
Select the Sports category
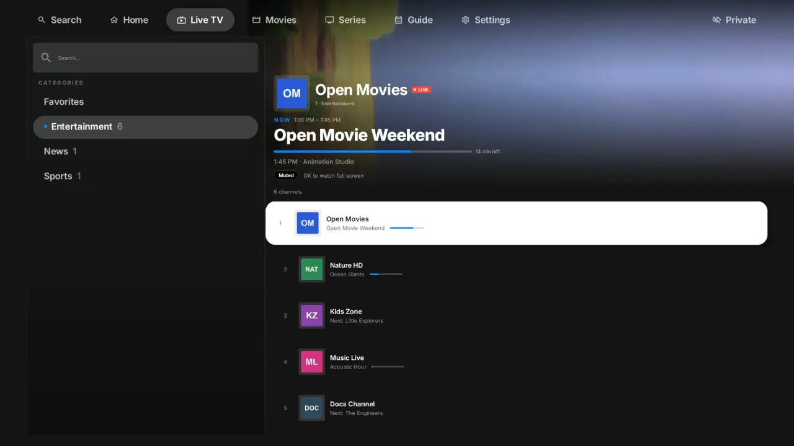[x=145, y=176]
